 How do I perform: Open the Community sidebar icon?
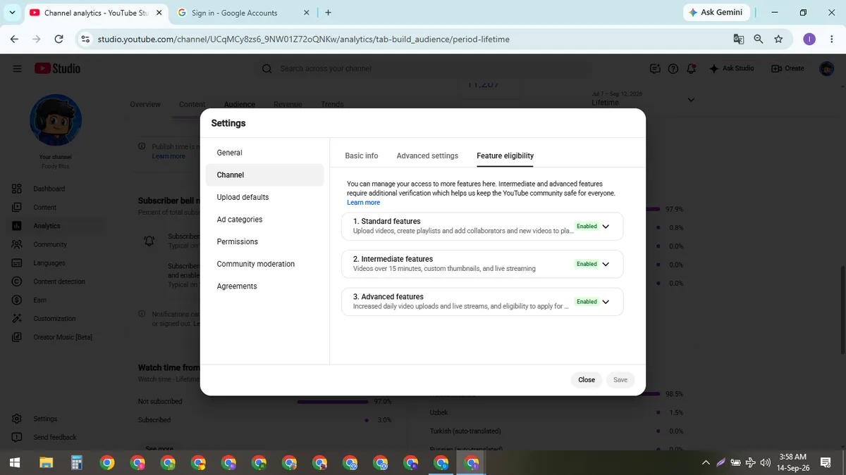tap(16, 244)
